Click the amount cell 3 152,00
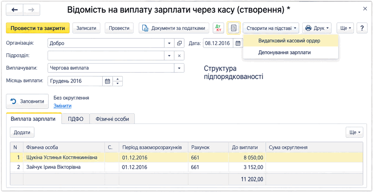373x192 pixels. [247, 167]
